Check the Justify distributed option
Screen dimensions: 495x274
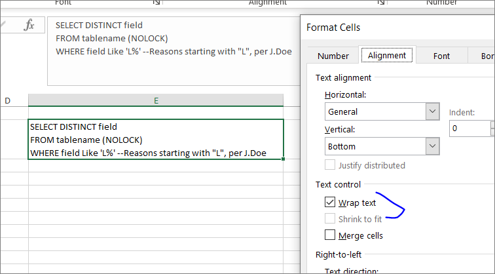[331, 165]
